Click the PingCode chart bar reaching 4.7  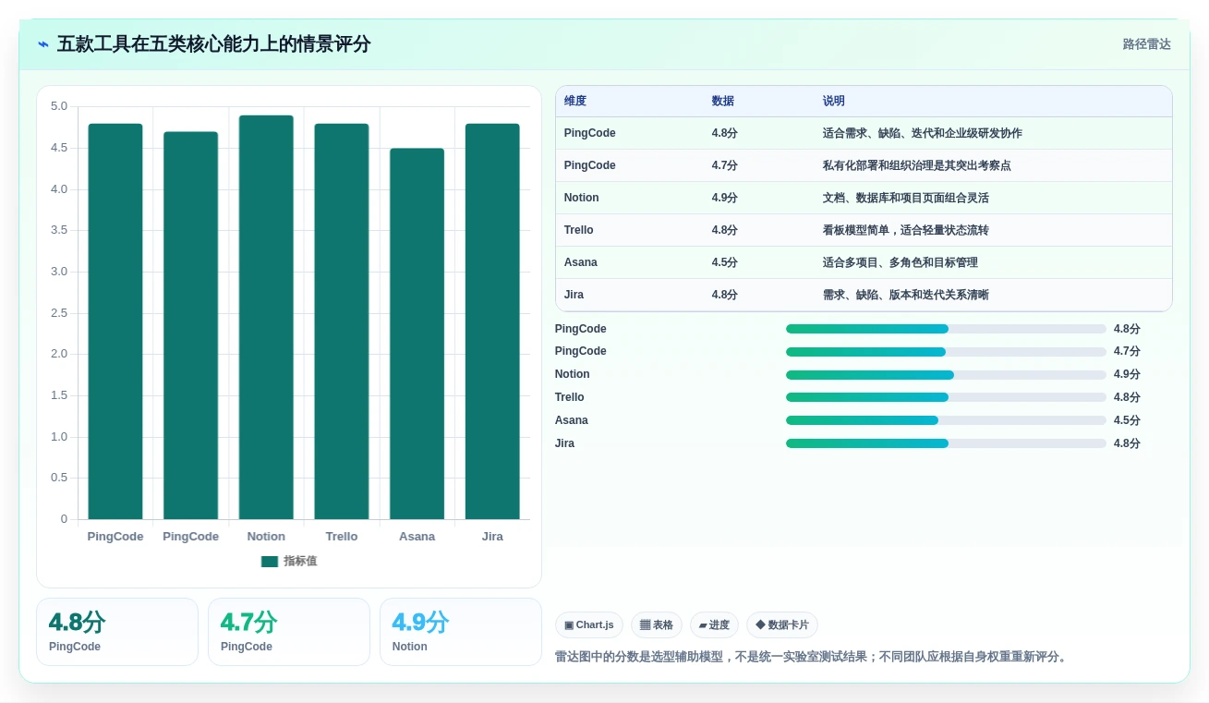pos(191,325)
